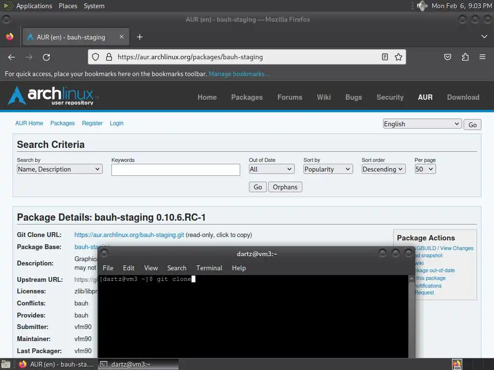
Task: Click View Changes link in Package Actions
Action: click(456, 248)
